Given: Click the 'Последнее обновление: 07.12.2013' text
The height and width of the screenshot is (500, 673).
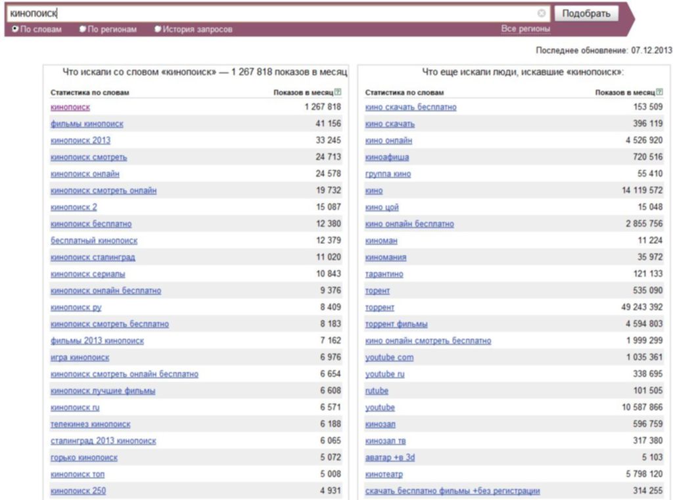Looking at the screenshot, I should 604,51.
